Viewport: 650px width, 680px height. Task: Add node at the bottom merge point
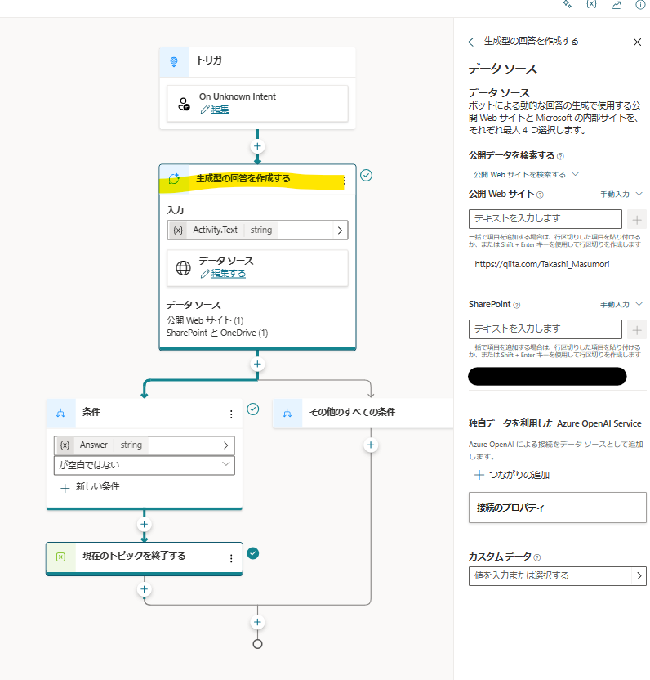point(257,622)
